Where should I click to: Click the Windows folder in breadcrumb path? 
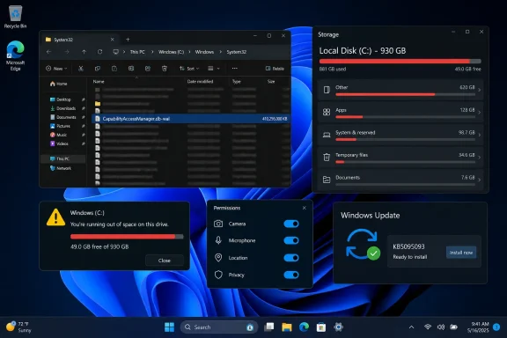tap(204, 52)
